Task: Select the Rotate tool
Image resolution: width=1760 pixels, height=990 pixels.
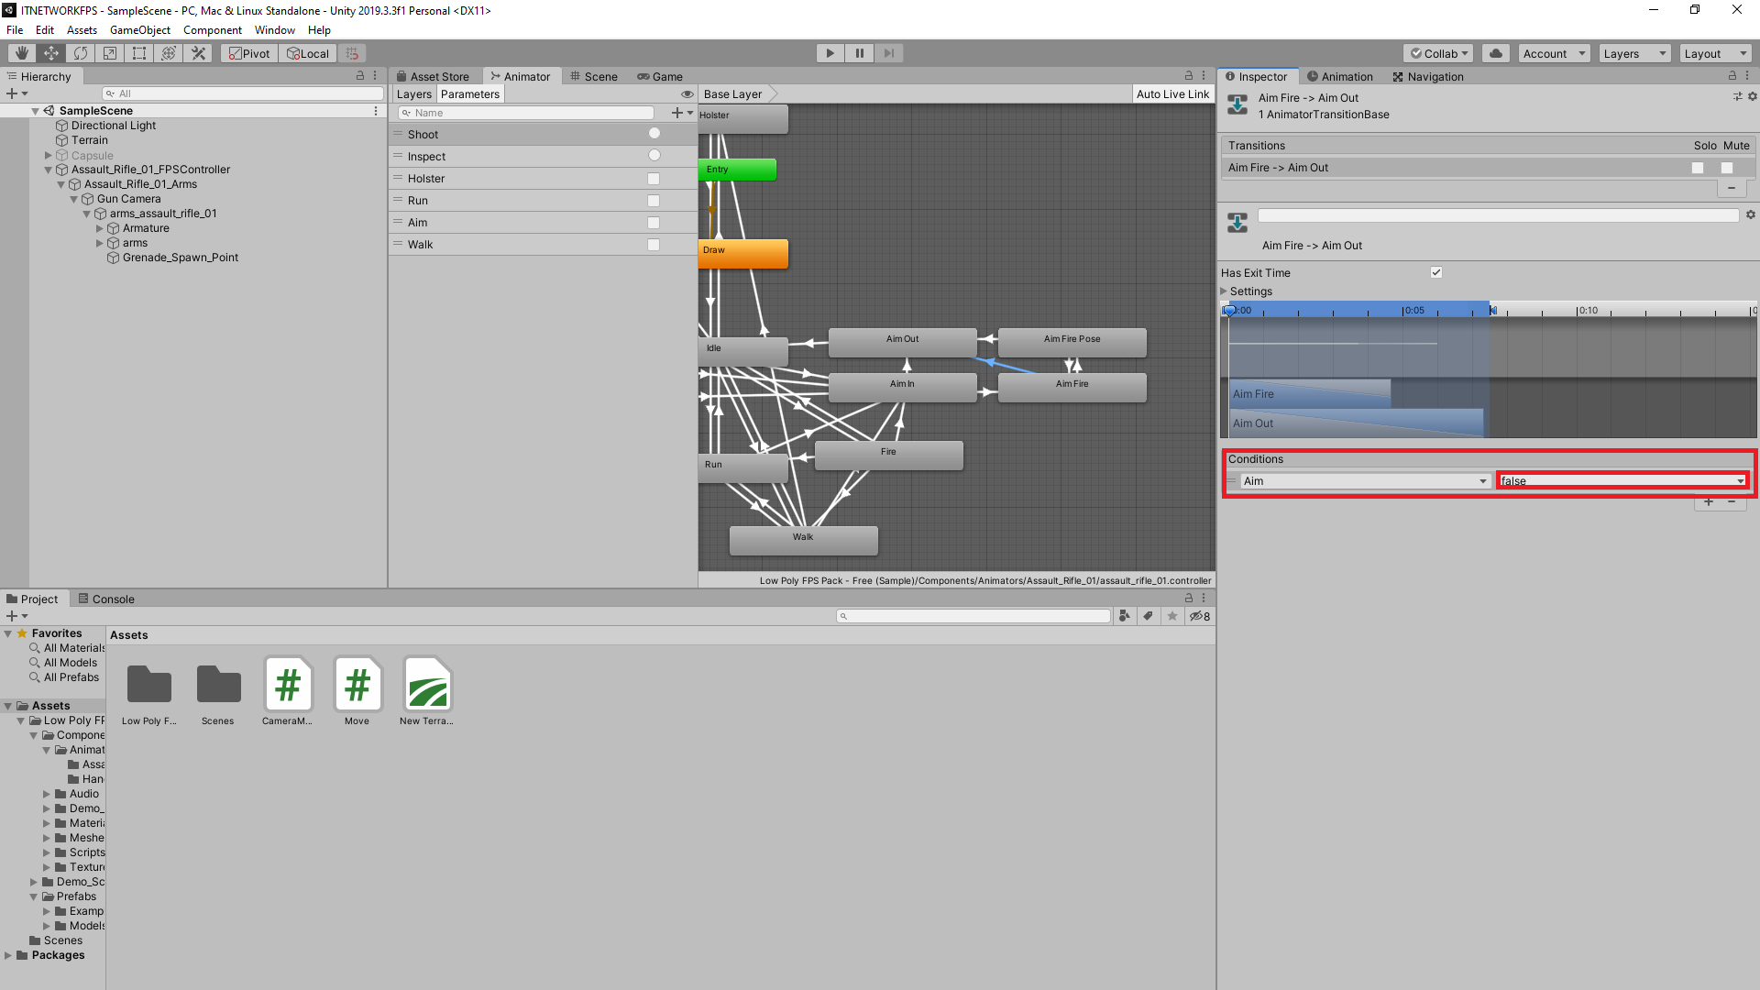Action: (80, 52)
